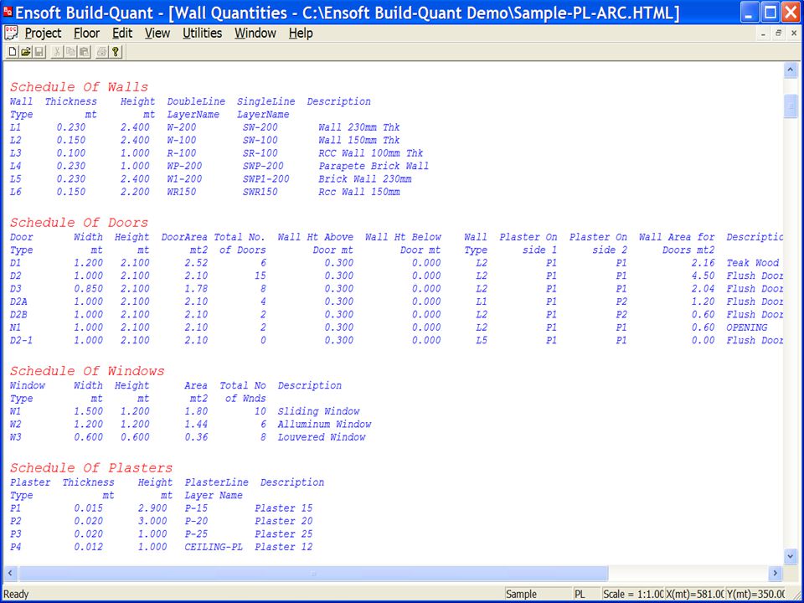The width and height of the screenshot is (804, 603).
Task: Click the 'Scale = 1:1.00' status pane
Action: pos(633,595)
